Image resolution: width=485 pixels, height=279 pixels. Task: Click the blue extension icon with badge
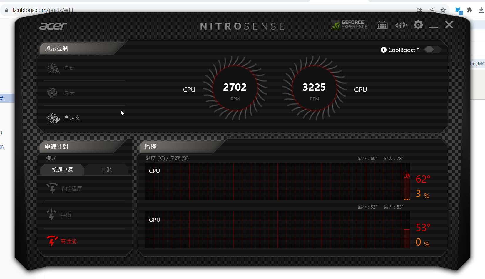[x=458, y=11]
